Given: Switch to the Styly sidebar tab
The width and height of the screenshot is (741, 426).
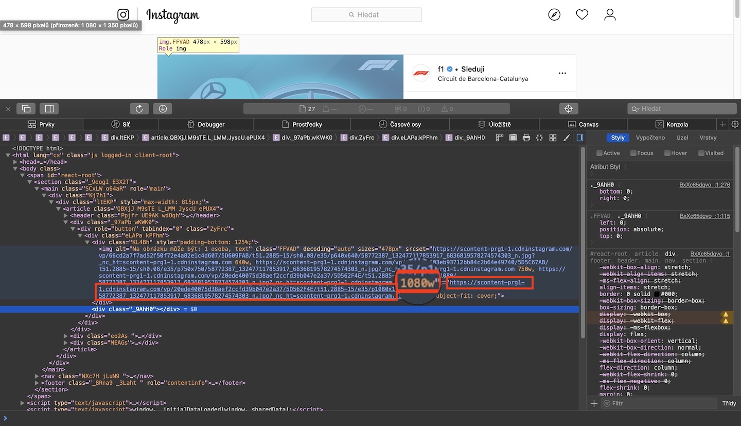Looking at the screenshot, I should [618, 138].
